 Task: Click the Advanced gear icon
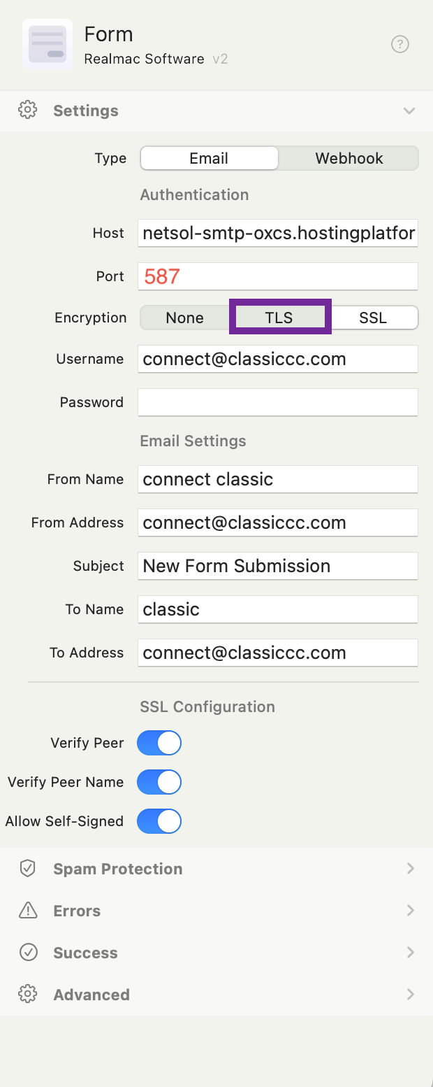tap(27, 995)
